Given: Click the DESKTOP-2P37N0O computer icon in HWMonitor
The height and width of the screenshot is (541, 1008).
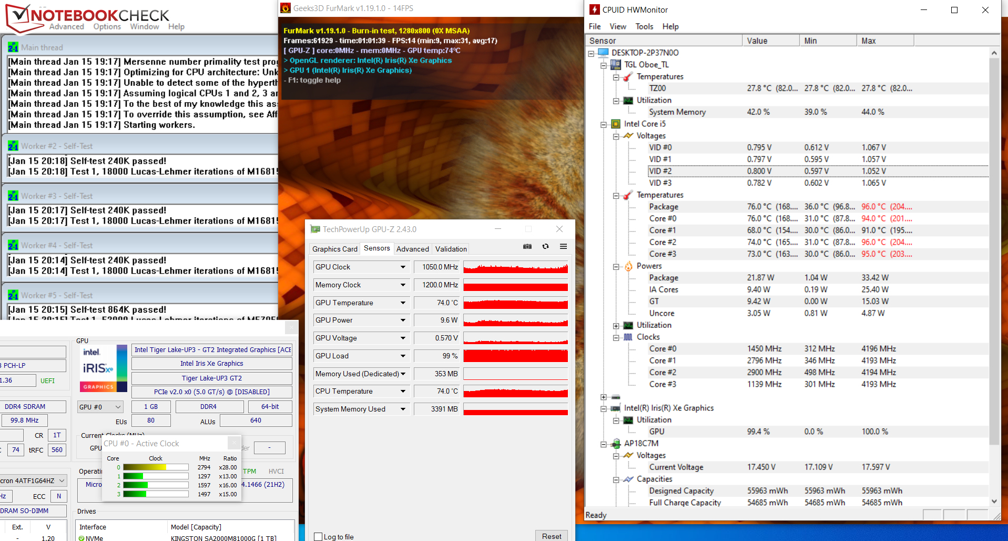Looking at the screenshot, I should pyautogui.click(x=603, y=53).
